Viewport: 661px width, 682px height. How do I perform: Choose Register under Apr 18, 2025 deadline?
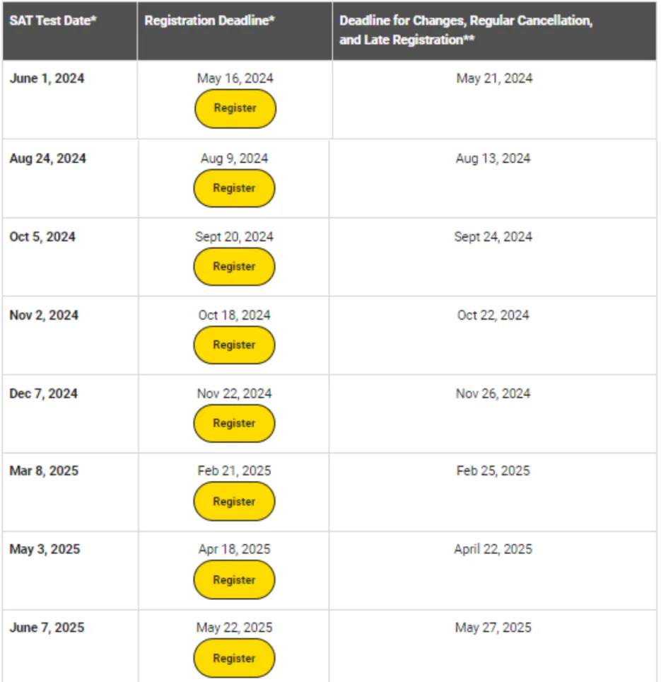[x=234, y=580]
